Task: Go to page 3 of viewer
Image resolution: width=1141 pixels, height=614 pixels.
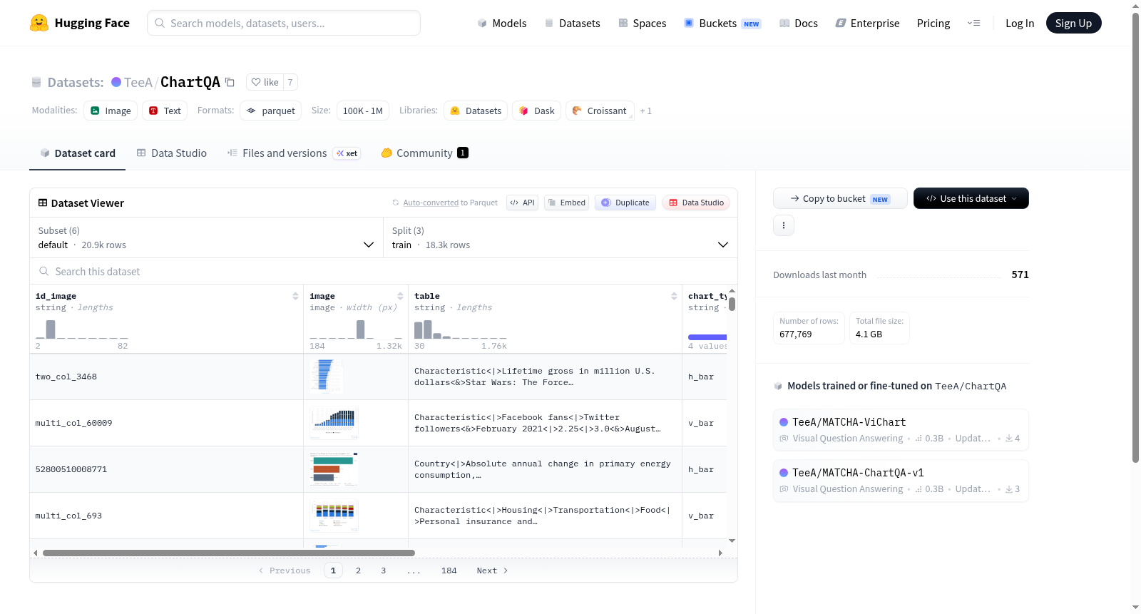Action: [x=384, y=570]
